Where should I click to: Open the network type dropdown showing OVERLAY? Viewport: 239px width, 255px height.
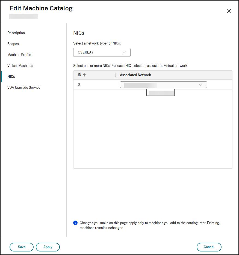point(102,52)
